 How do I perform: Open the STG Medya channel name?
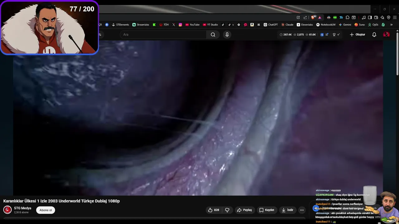coord(22,208)
